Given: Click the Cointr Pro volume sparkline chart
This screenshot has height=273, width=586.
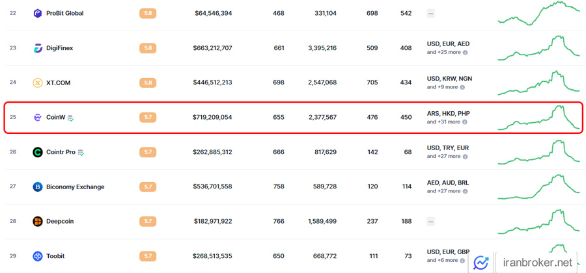Looking at the screenshot, I should tap(538, 152).
